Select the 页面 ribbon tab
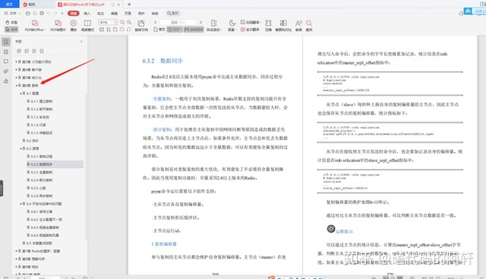Viewport: 486px width, 279px height. coord(128,14)
